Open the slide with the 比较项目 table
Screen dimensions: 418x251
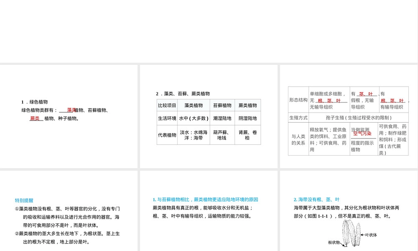[x=209, y=116]
